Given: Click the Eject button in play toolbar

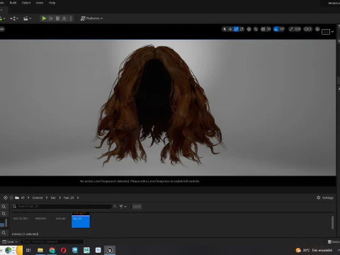Looking at the screenshot, I should point(64,18).
